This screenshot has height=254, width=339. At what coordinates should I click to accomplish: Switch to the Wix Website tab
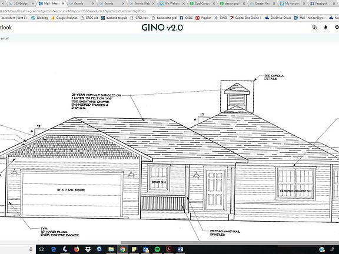(x=172, y=4)
